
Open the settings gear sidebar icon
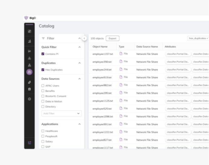tap(29, 99)
